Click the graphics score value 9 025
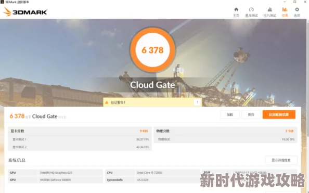 [x=144, y=131]
